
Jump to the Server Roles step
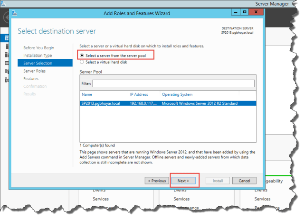(x=35, y=71)
